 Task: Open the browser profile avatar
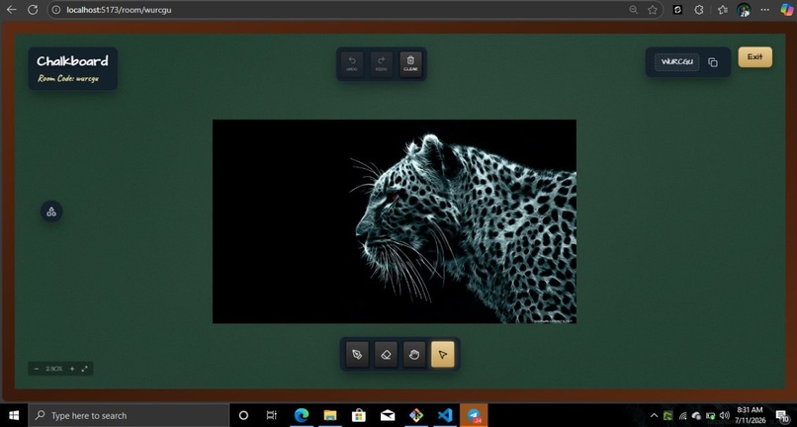click(744, 10)
